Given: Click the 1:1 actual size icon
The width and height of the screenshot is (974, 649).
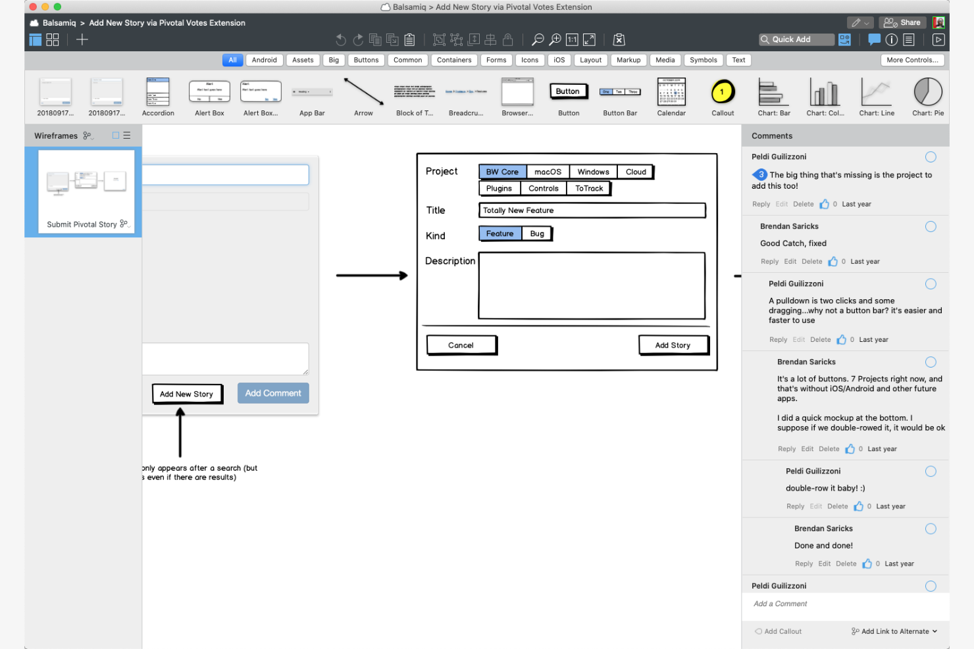Looking at the screenshot, I should tap(572, 40).
